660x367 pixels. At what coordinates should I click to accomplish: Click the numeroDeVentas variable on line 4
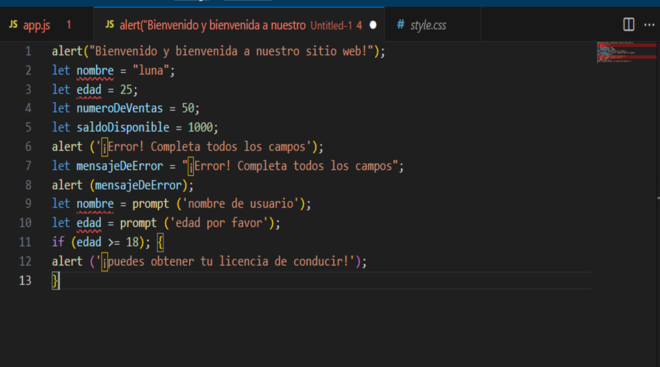120,109
